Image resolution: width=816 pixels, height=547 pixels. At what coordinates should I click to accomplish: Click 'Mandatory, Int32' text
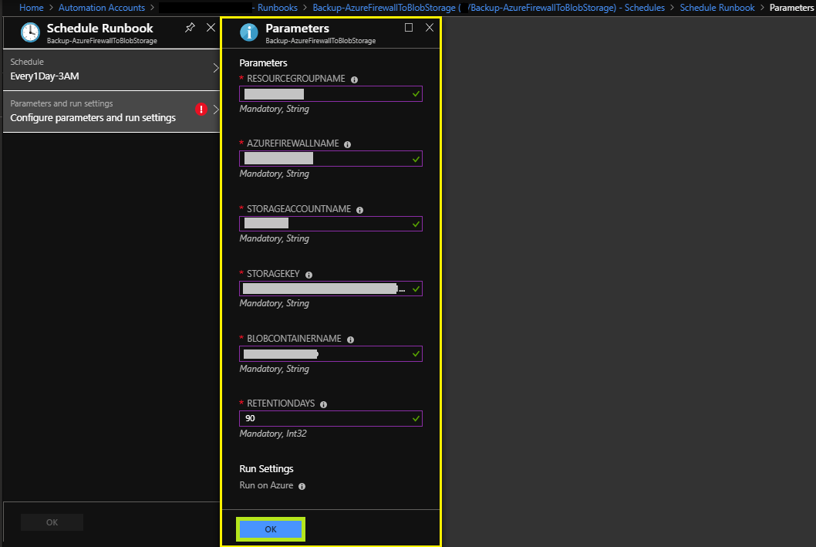coord(273,434)
